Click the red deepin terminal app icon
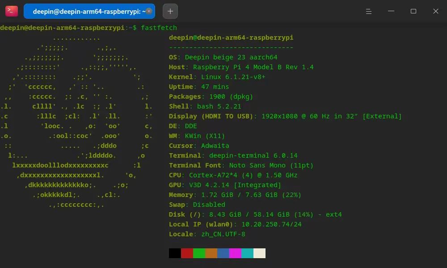This screenshot has width=447, height=268. coord(12,11)
